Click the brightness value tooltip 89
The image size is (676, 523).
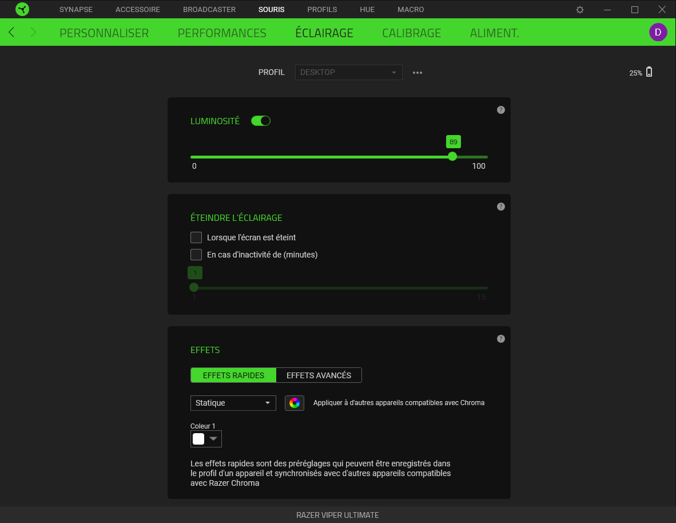coord(453,142)
